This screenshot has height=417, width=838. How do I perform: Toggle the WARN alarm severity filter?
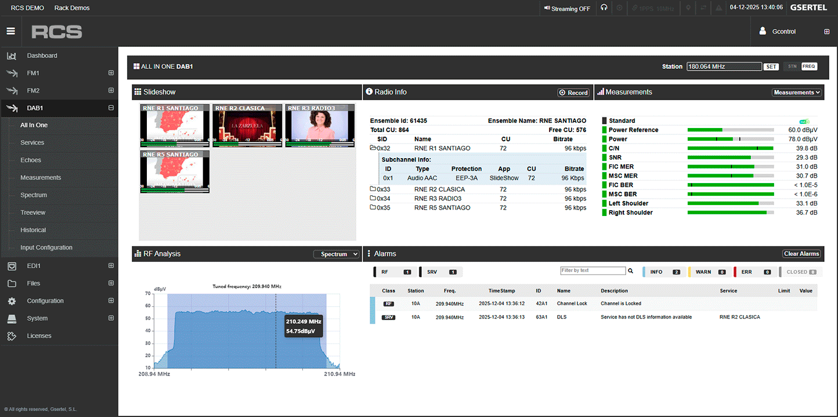tap(707, 272)
